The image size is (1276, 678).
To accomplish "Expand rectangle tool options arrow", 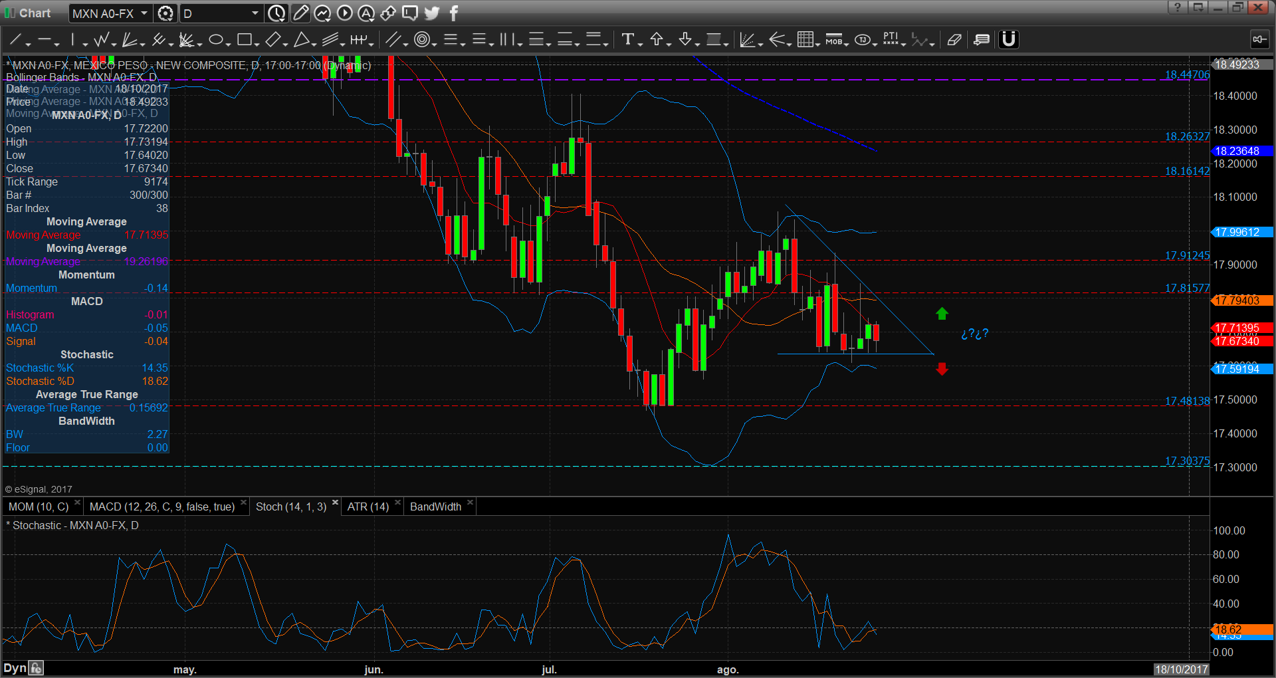I will tap(257, 44).
